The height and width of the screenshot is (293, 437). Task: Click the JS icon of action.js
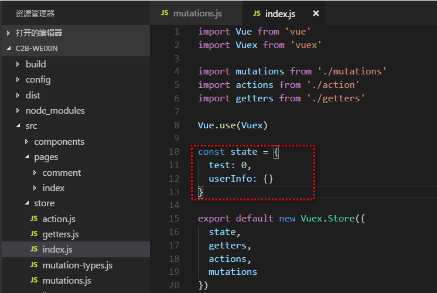click(34, 219)
